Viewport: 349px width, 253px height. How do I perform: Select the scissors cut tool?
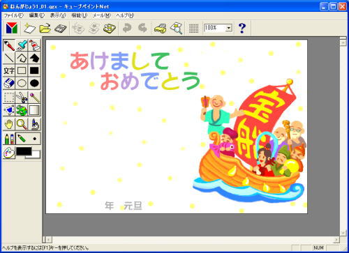[22, 98]
